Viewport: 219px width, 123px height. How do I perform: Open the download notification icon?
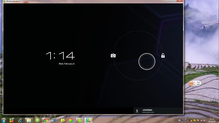click(137, 111)
